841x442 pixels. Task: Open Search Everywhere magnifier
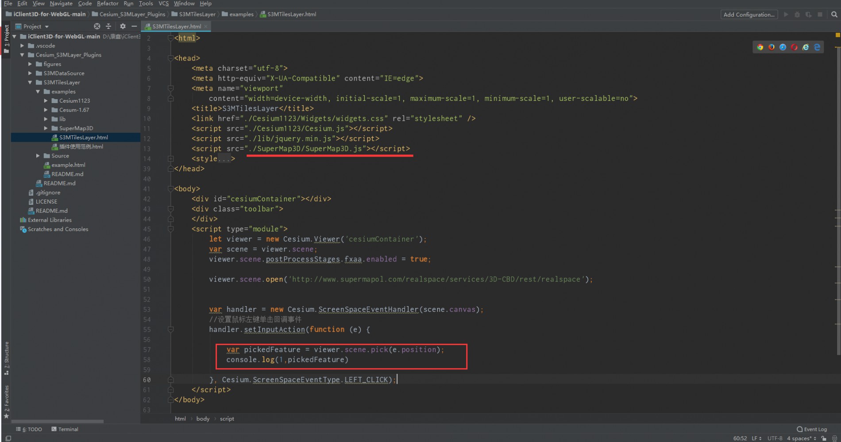tap(834, 15)
